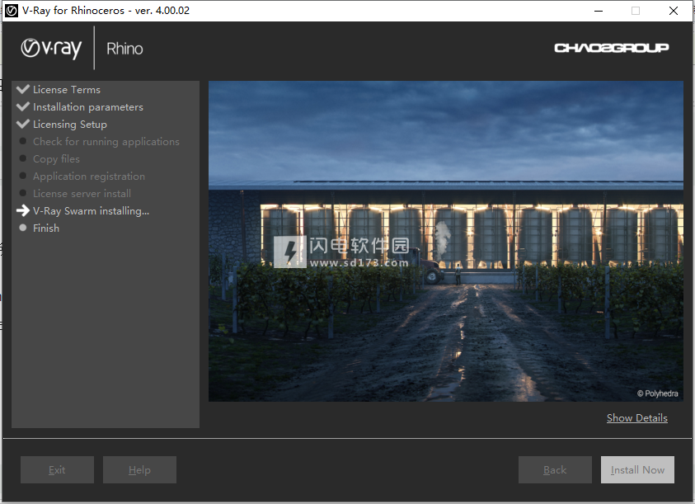Open Help from the bottom bar
The image size is (695, 504).
point(139,470)
